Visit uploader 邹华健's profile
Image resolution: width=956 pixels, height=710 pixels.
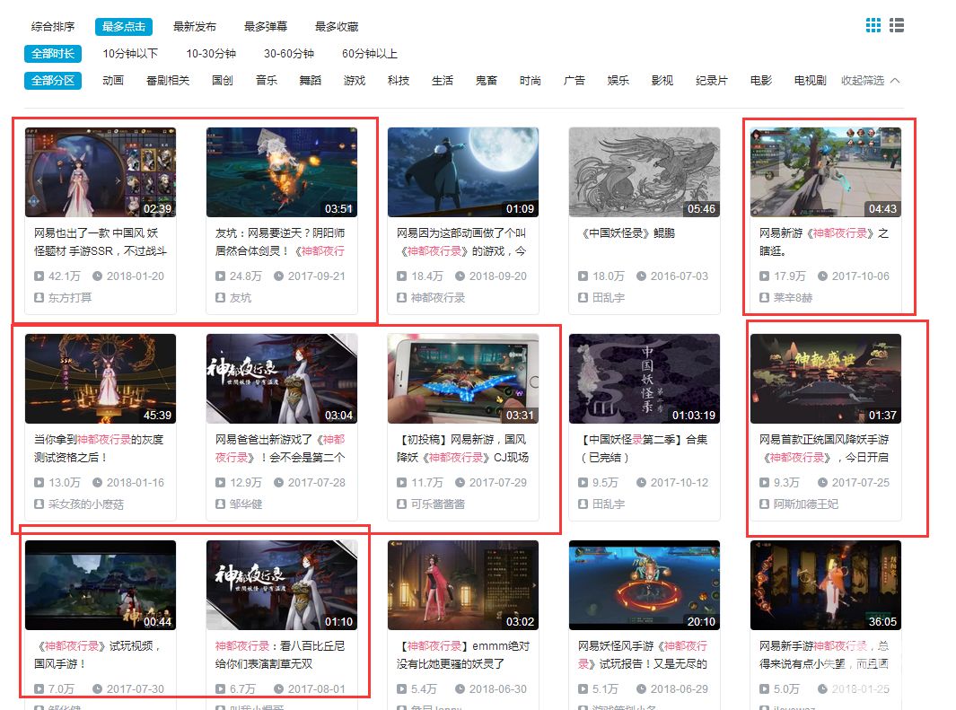click(x=239, y=504)
